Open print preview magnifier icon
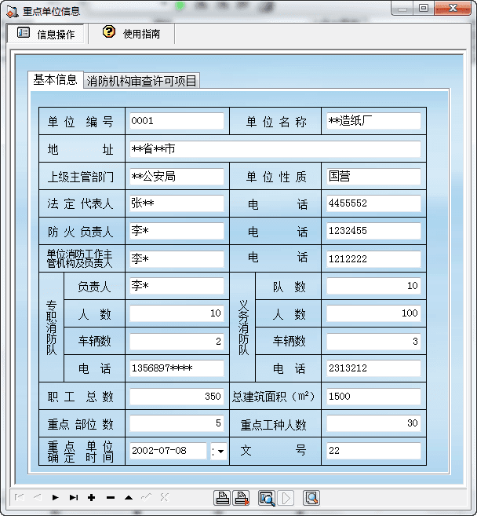 click(267, 497)
